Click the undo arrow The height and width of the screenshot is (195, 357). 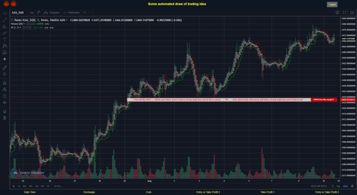tap(85, 13)
